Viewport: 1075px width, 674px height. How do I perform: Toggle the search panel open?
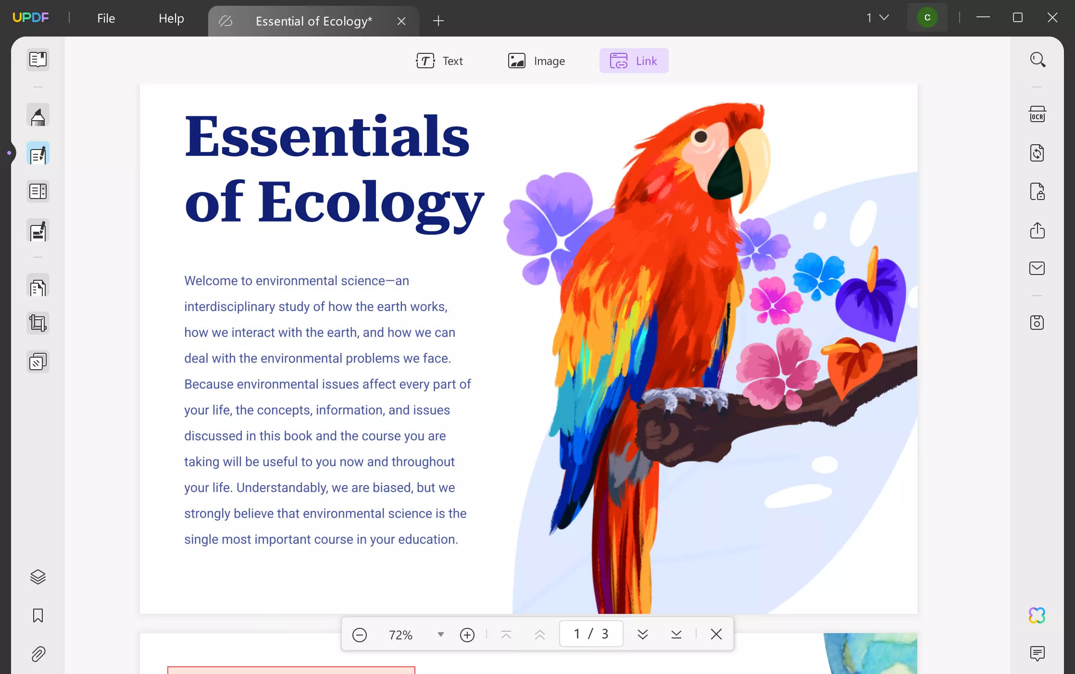tap(1038, 61)
